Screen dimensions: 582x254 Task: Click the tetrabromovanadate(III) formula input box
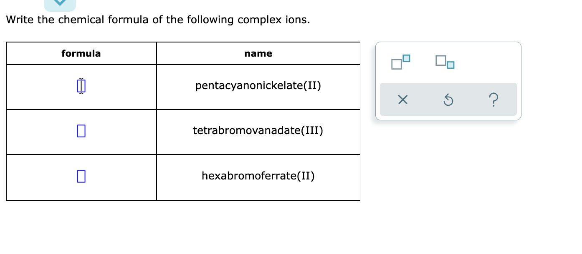[x=81, y=131]
